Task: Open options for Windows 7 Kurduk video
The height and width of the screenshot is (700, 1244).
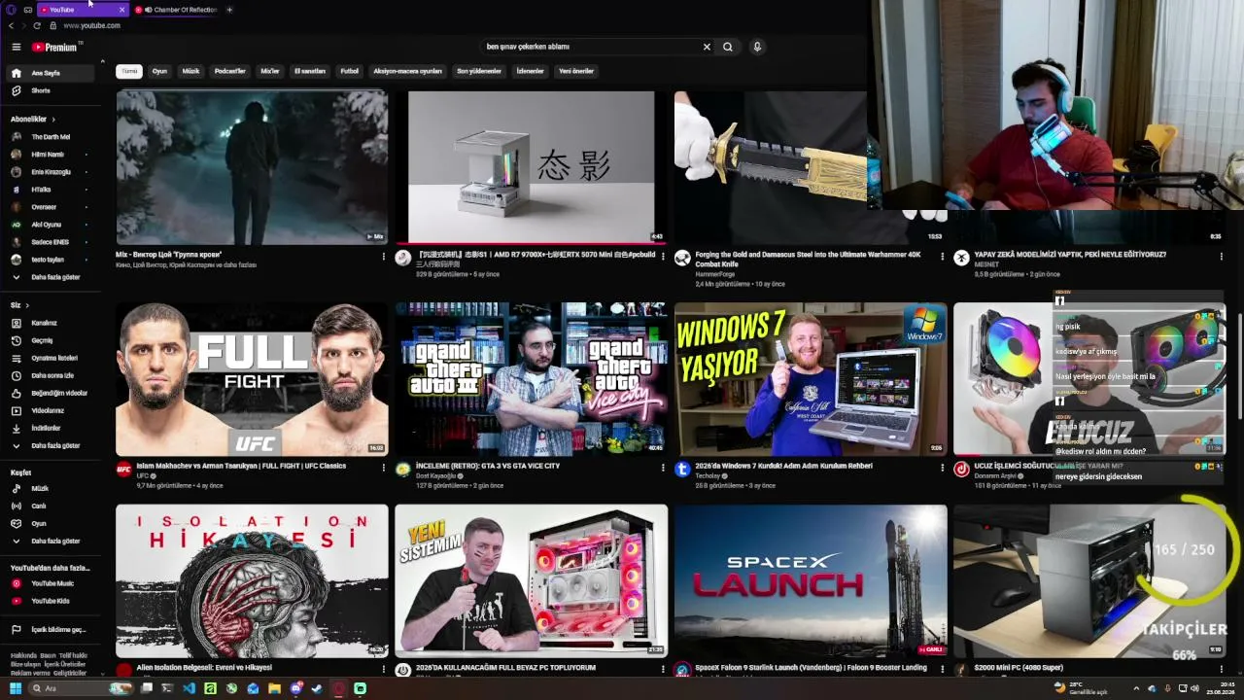Action: [x=942, y=468]
